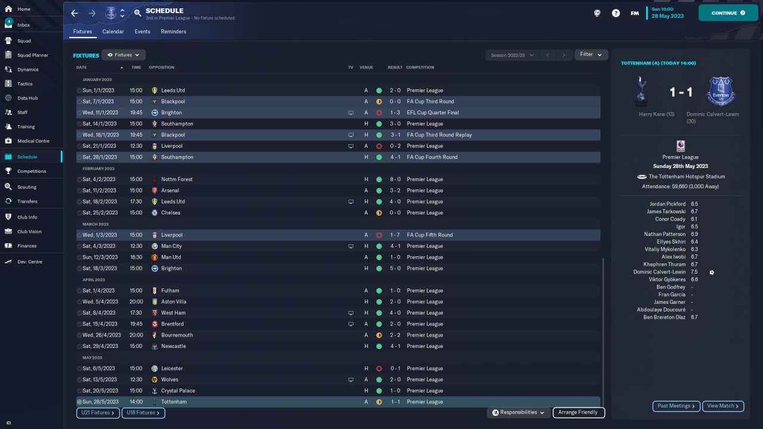Click the Everton badge in top bar
The height and width of the screenshot is (429, 763).
pos(111,13)
